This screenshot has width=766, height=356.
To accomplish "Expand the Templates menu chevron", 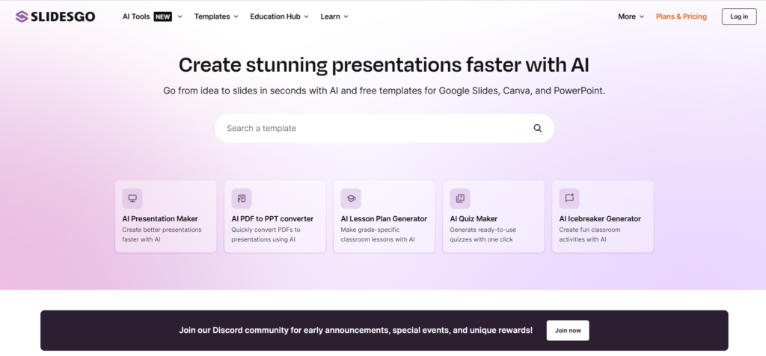I will (x=236, y=16).
